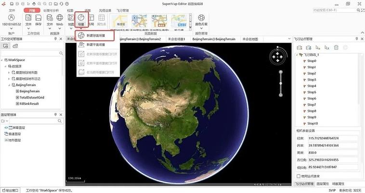Click the 场景 scene globe icon
This screenshot has height=193, width=365.
[81, 17]
